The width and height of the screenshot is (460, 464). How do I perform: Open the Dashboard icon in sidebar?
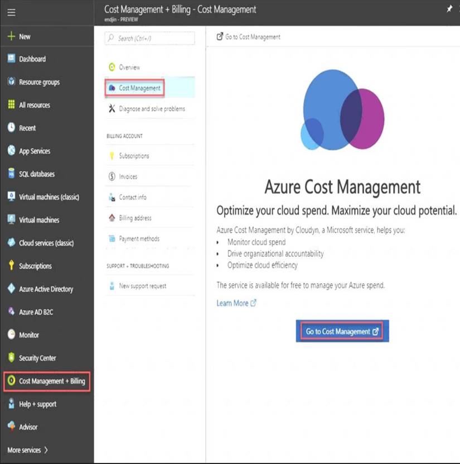click(11, 58)
